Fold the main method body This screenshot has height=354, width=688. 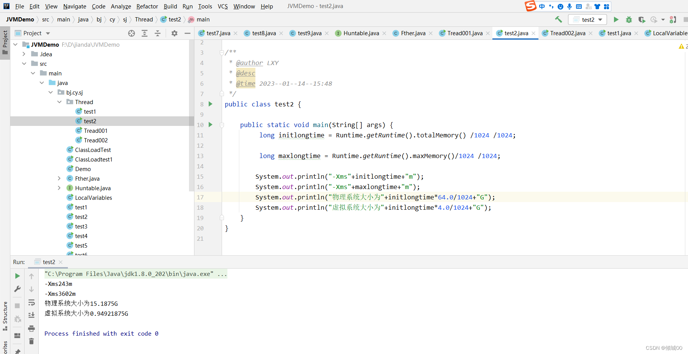(222, 125)
